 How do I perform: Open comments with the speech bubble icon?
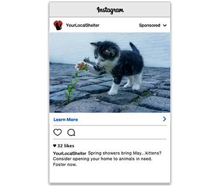[x=71, y=133]
